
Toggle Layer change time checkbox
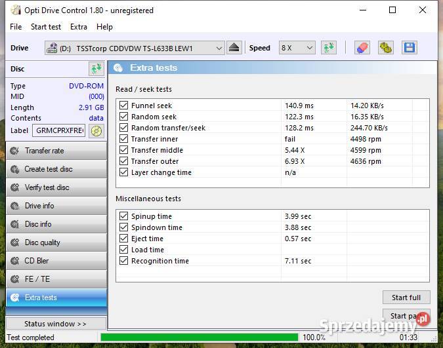click(x=123, y=172)
